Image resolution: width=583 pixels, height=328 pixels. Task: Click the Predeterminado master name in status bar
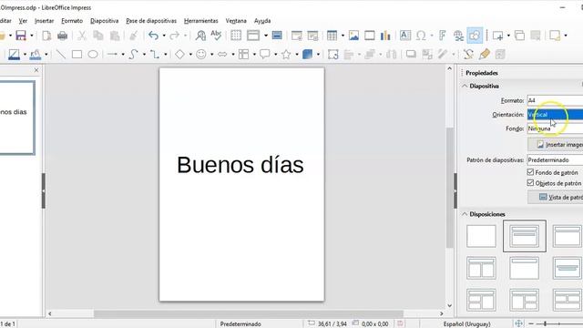click(x=240, y=324)
